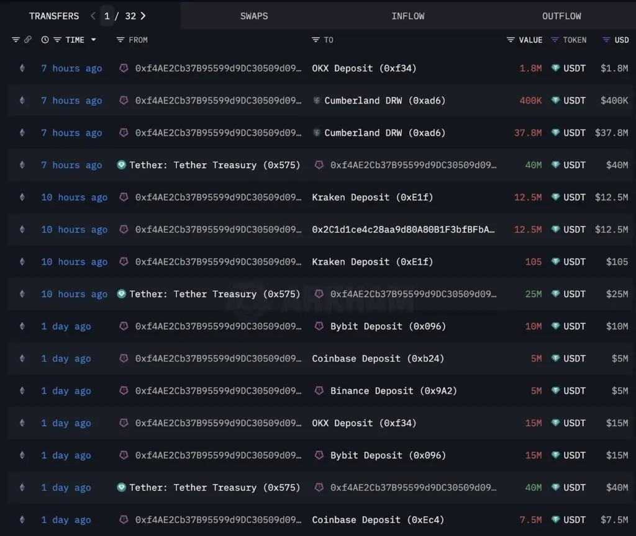Open the OKX Deposit (0xf34) entry
The height and width of the screenshot is (536, 636).
365,68
